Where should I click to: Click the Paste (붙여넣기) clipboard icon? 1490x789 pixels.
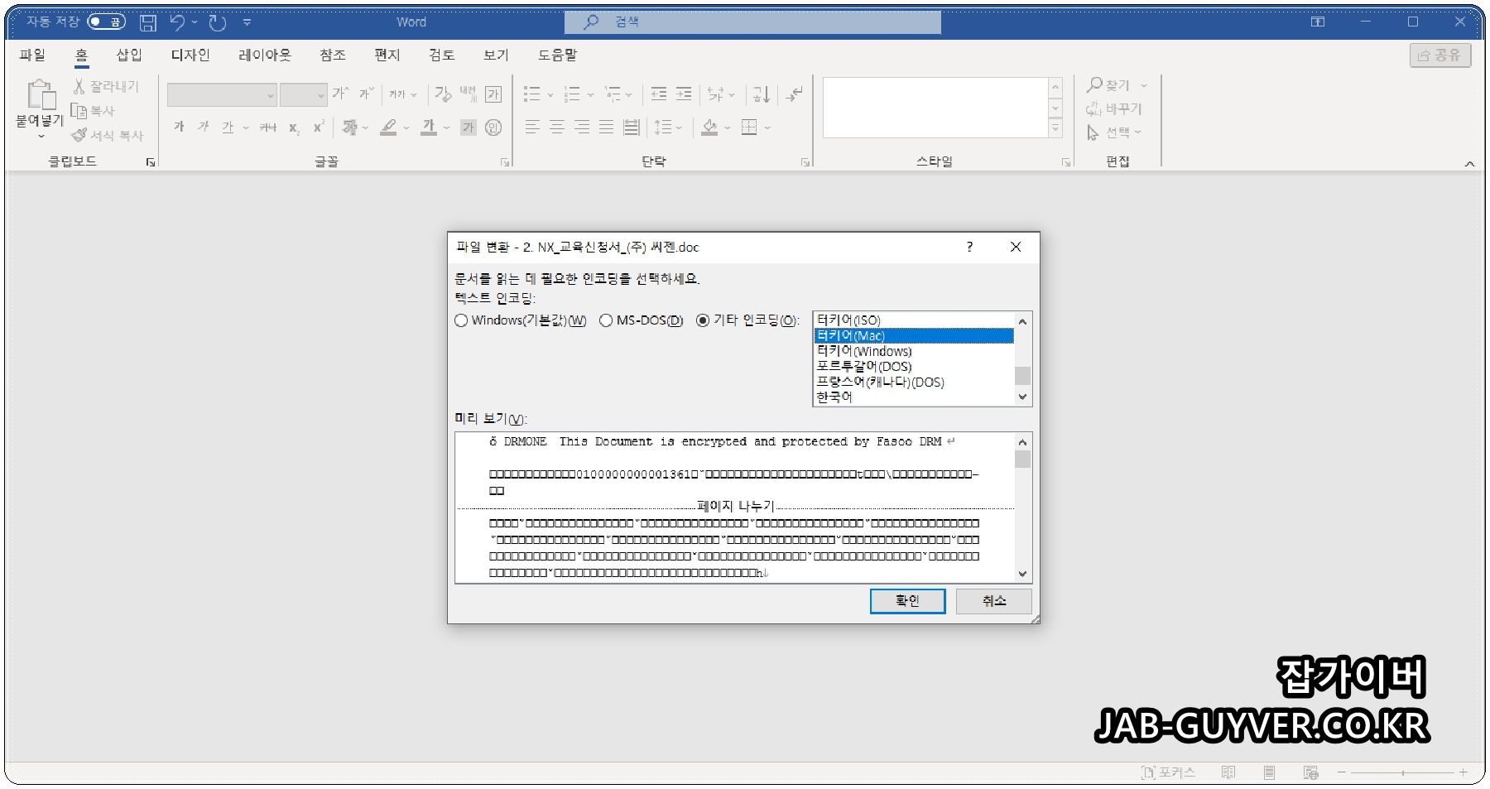(41, 94)
